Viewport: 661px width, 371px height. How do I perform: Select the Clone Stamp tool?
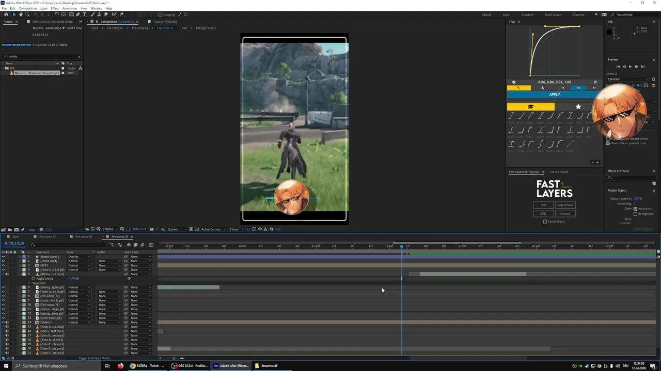99,14
